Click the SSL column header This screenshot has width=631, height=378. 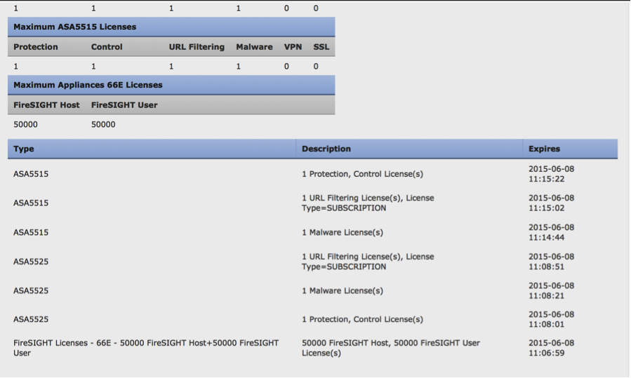coord(321,47)
